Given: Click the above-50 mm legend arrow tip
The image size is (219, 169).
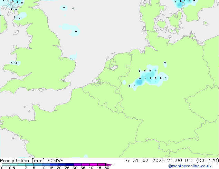Looking at the screenshot, I should 109,165.
